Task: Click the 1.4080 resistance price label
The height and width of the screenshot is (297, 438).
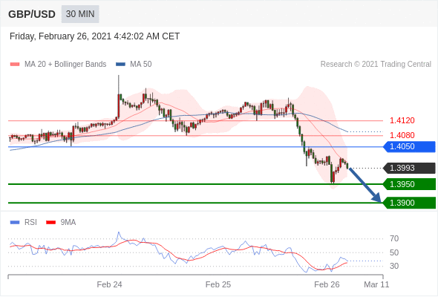Action: tap(402, 136)
